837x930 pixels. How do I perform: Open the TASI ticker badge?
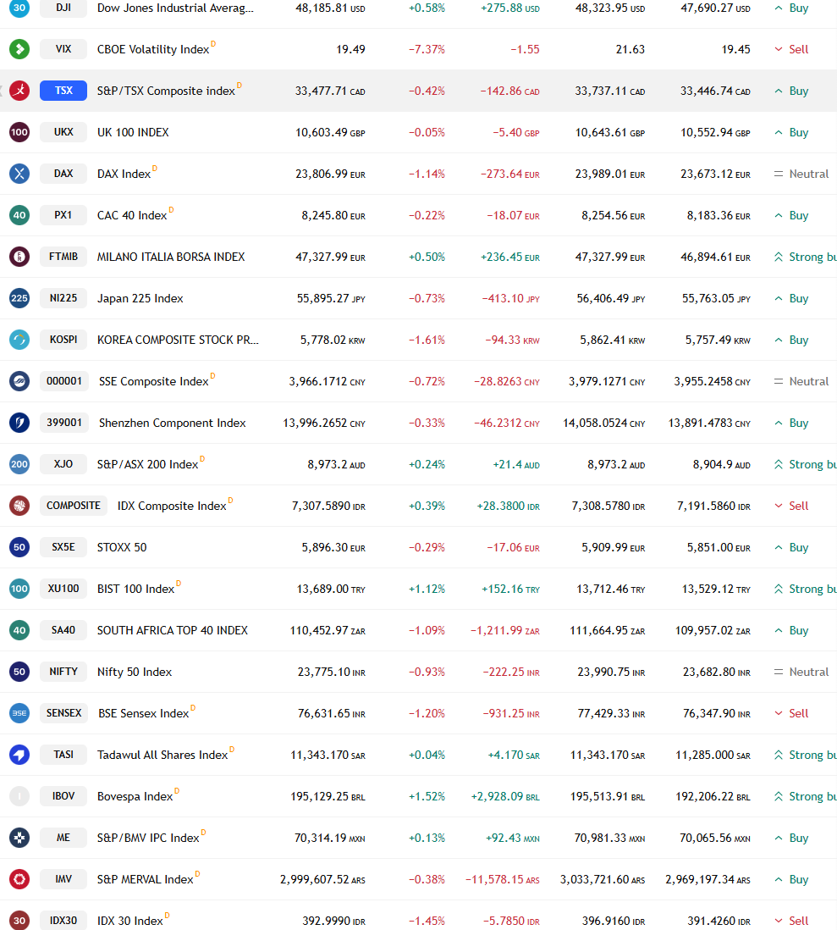63,755
